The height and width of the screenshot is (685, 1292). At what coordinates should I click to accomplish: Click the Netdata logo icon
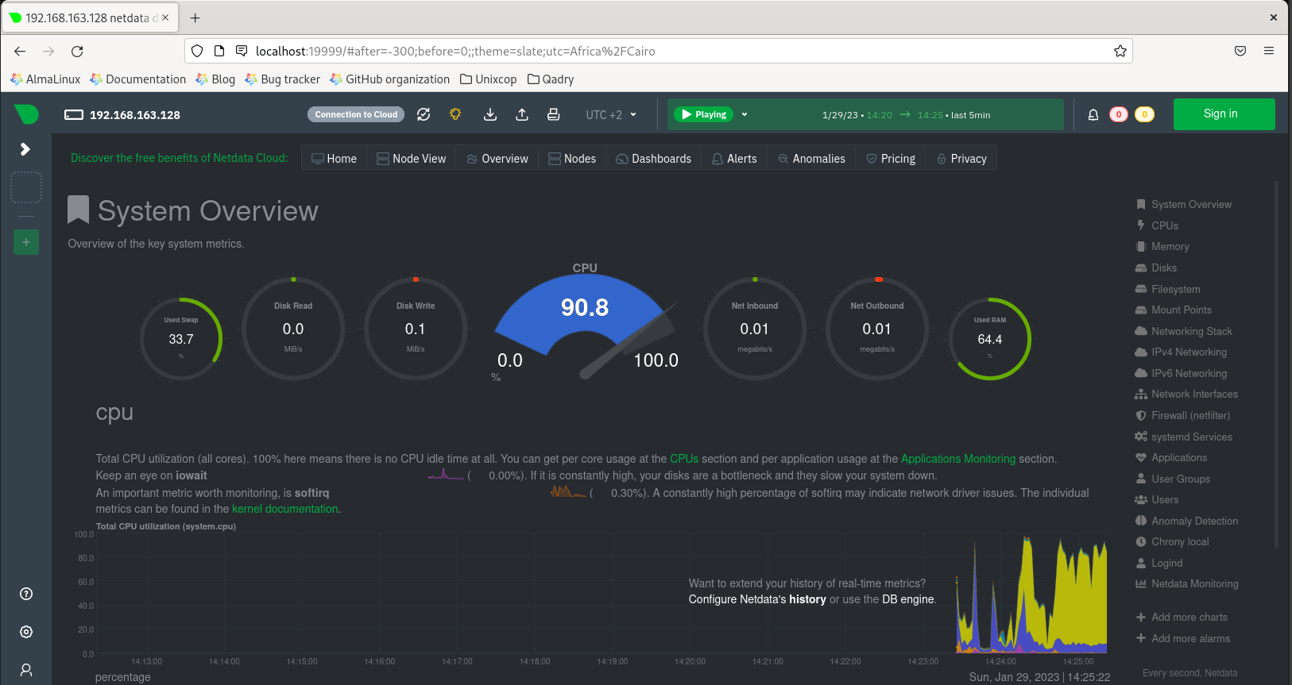pos(26,114)
